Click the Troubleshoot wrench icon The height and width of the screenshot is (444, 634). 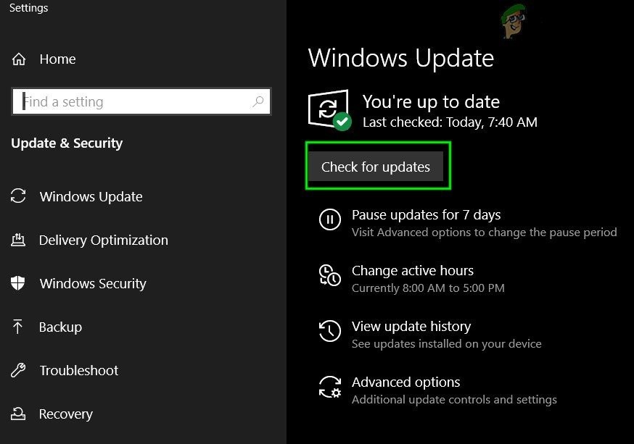tap(18, 370)
